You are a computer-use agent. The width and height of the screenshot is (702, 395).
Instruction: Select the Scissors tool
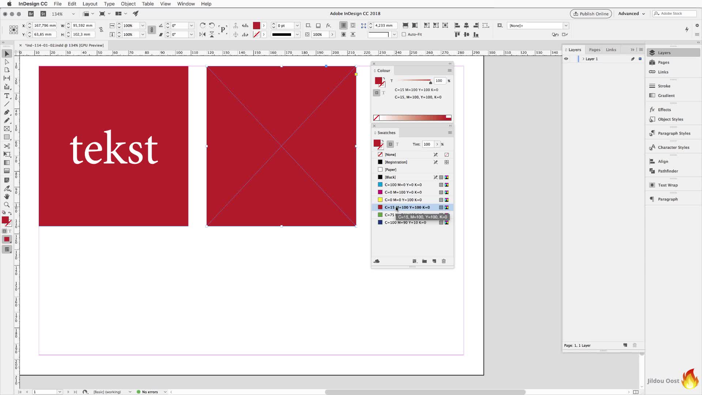(x=7, y=146)
